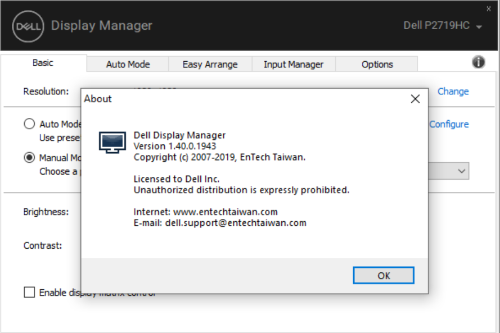Close the About dialog with X
This screenshot has height=333, width=500.
click(415, 99)
